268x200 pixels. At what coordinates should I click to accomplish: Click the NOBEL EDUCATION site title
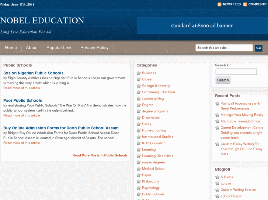point(42,21)
